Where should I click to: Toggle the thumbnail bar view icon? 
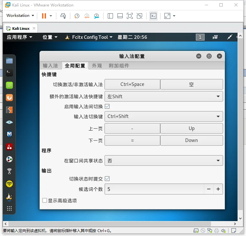pos(120,16)
